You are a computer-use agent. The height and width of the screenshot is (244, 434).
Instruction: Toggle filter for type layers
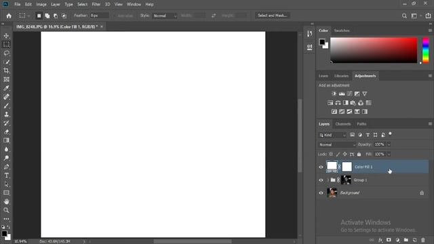point(368,135)
